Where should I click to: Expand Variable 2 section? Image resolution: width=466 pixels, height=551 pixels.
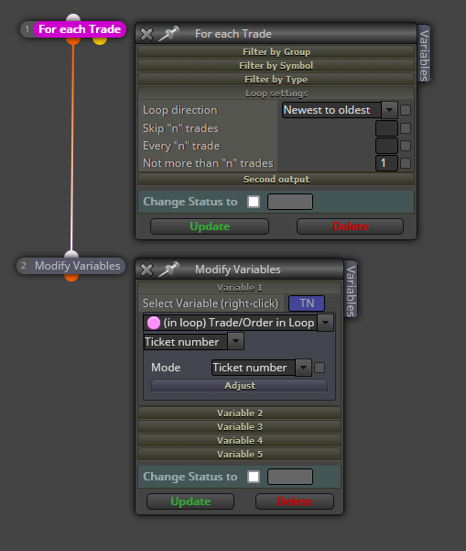(x=239, y=413)
